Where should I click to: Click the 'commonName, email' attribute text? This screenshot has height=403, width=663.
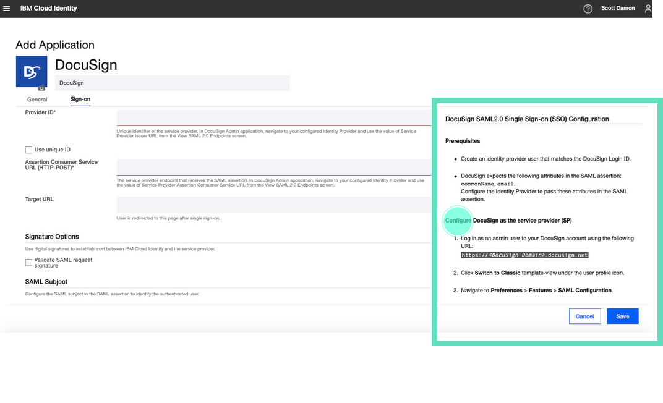[487, 184]
